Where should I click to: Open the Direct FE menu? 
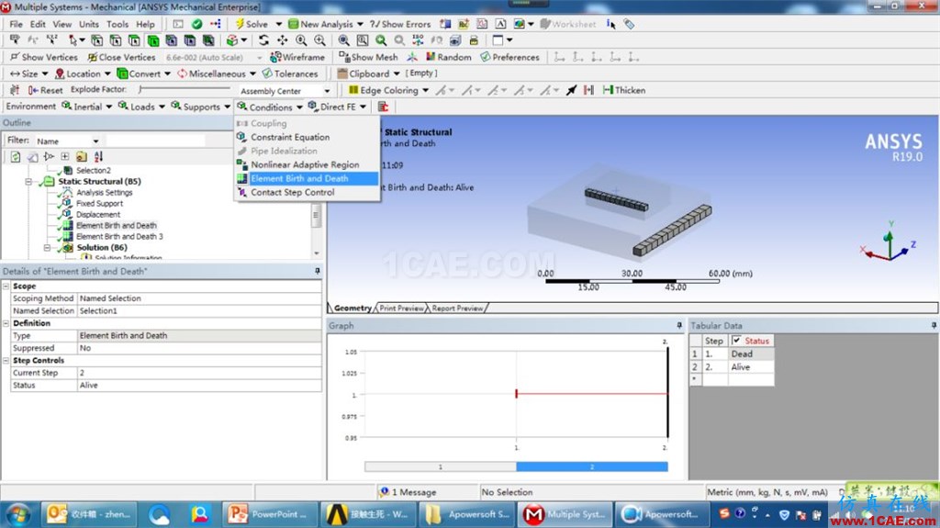click(337, 107)
